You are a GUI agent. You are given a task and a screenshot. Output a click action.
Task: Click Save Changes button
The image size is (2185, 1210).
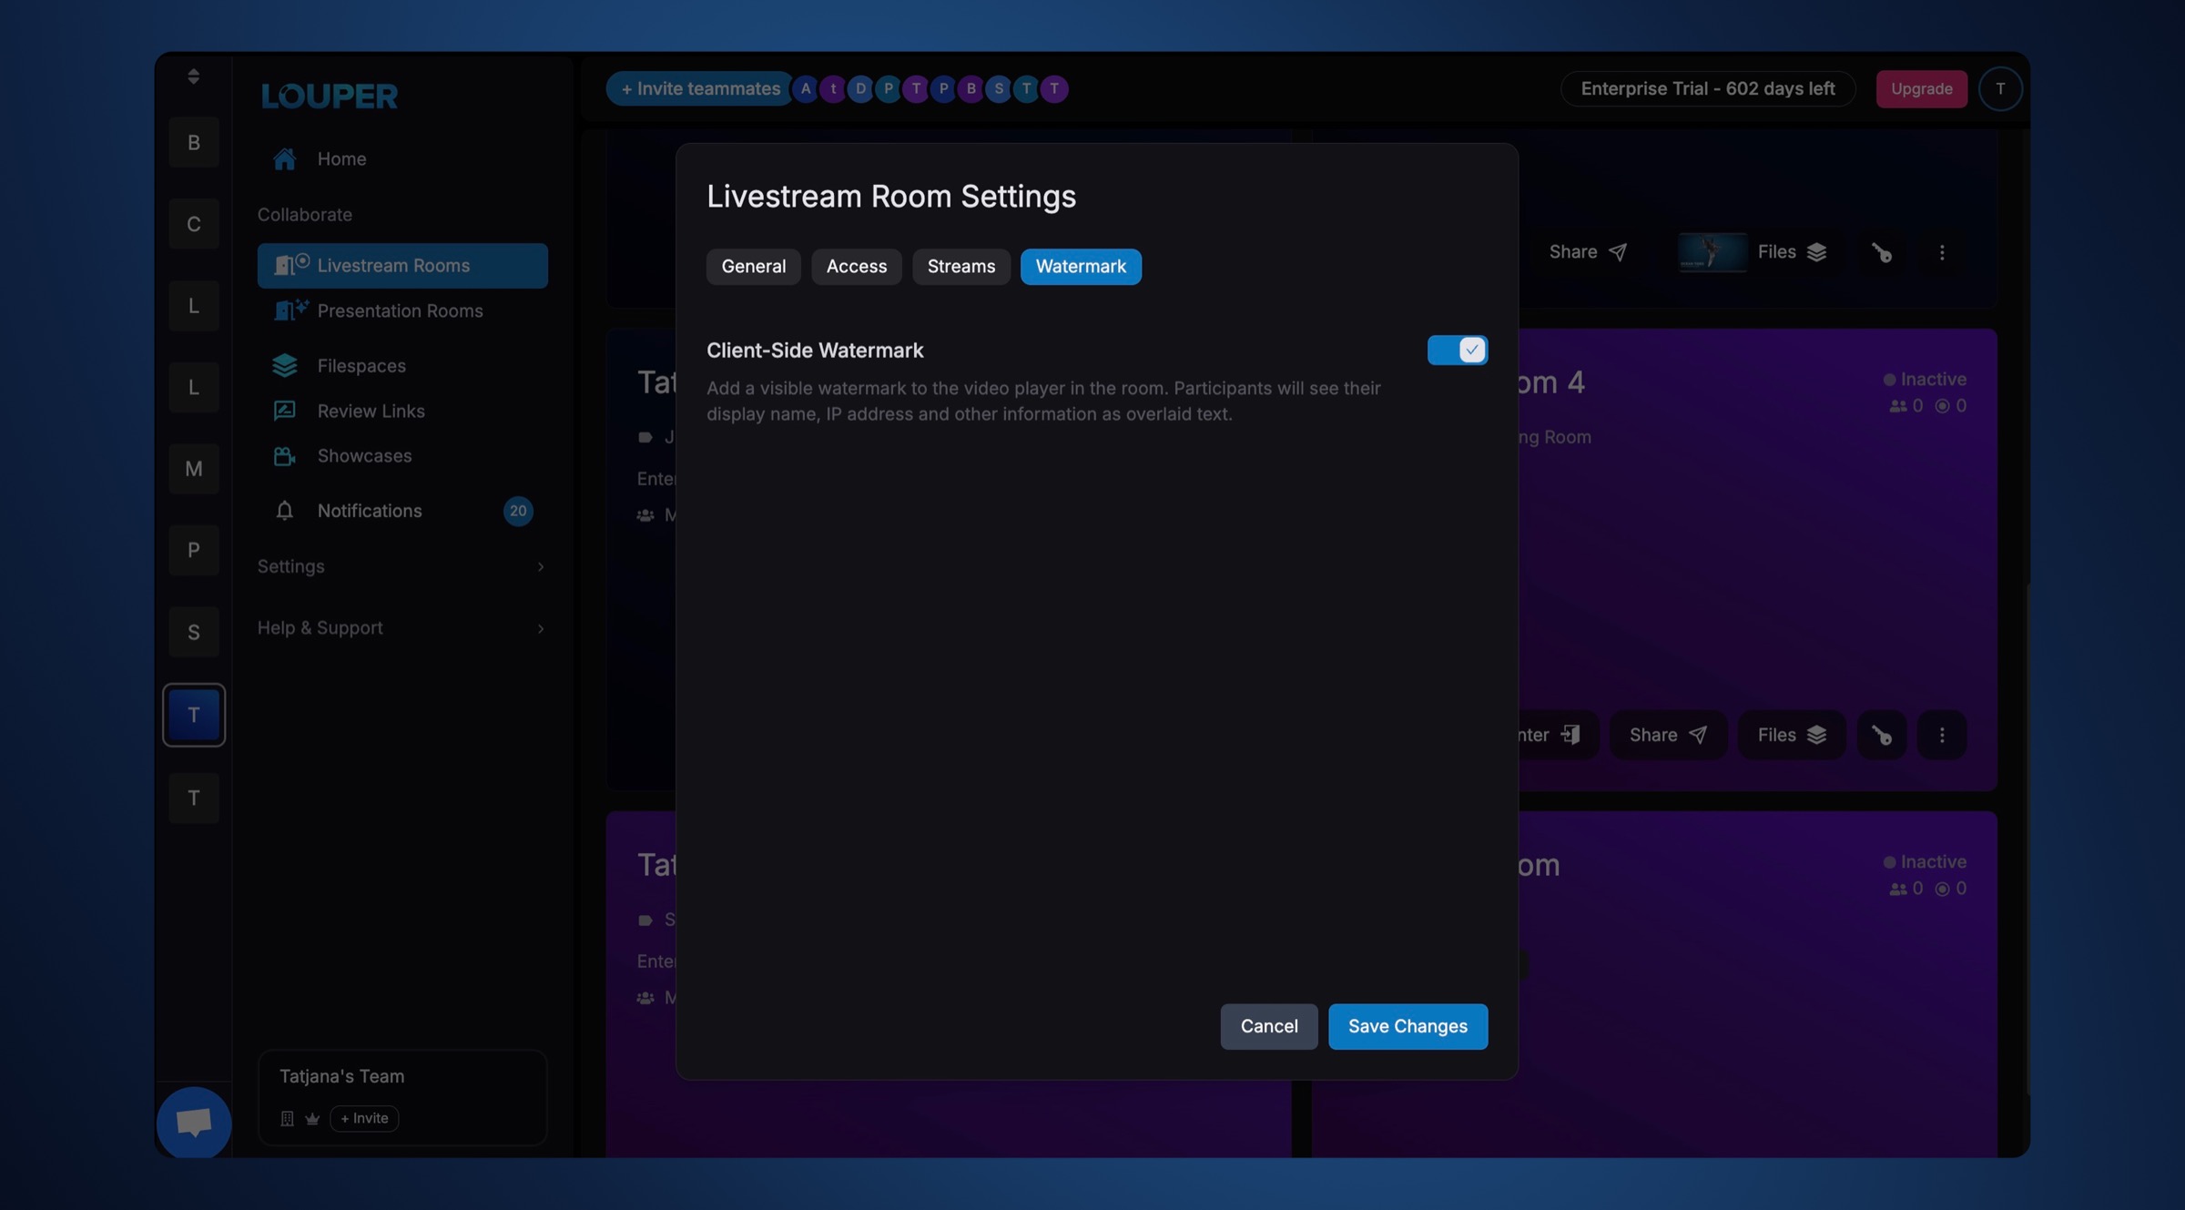pos(1408,1026)
